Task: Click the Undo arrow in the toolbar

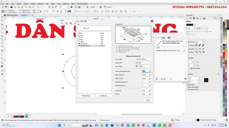Action: [38, 7]
